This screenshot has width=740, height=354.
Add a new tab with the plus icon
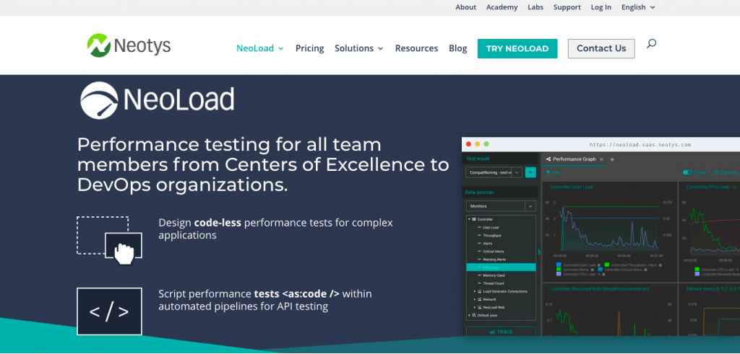click(x=612, y=159)
